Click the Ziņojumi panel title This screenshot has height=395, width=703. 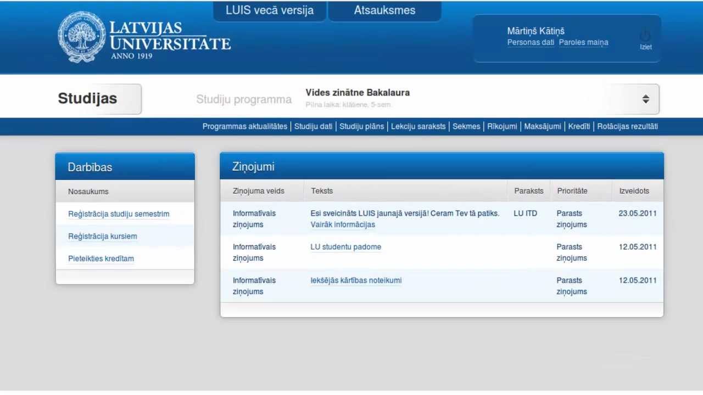pos(253,167)
